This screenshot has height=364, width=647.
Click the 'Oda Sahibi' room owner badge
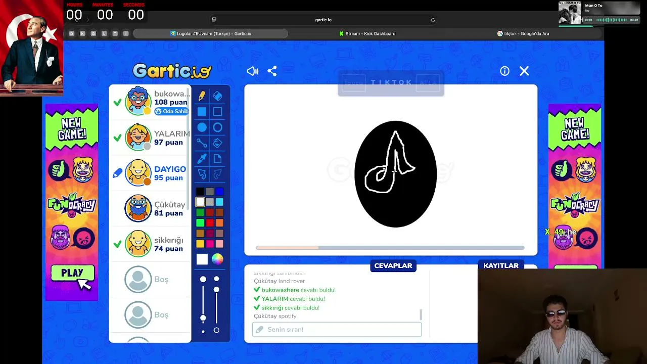click(171, 111)
